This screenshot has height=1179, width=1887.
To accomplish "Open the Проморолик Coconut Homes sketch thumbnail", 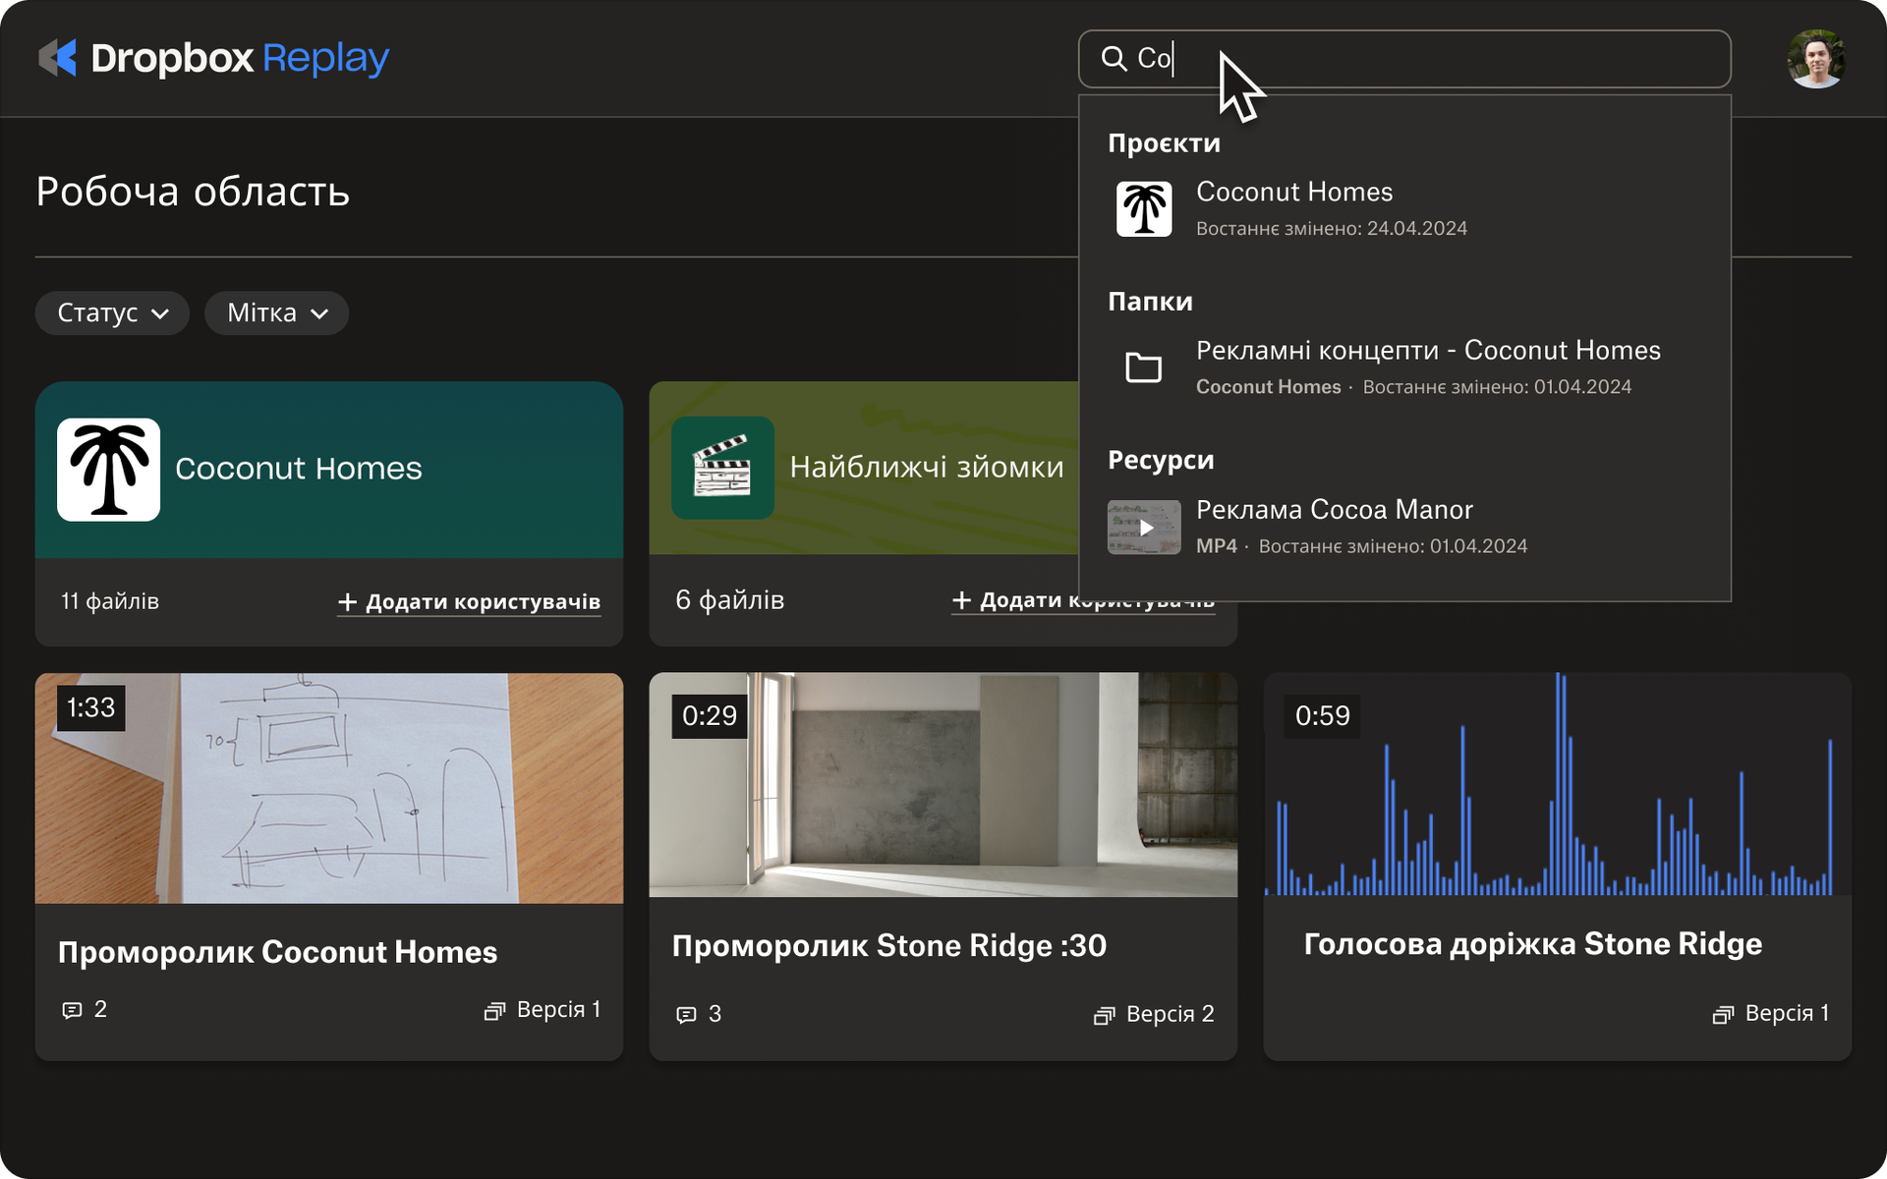I will pos(329,786).
